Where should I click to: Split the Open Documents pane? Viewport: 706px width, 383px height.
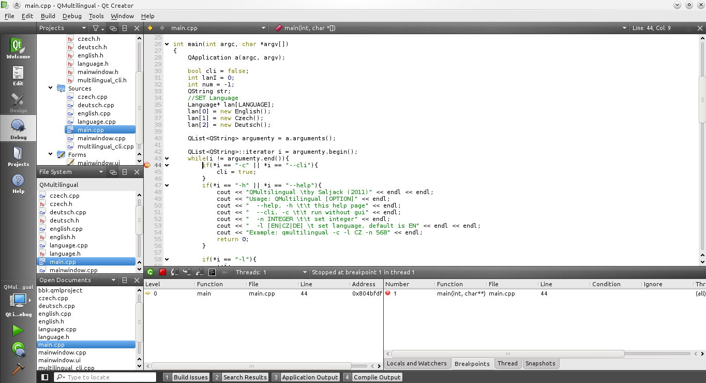tap(125, 280)
